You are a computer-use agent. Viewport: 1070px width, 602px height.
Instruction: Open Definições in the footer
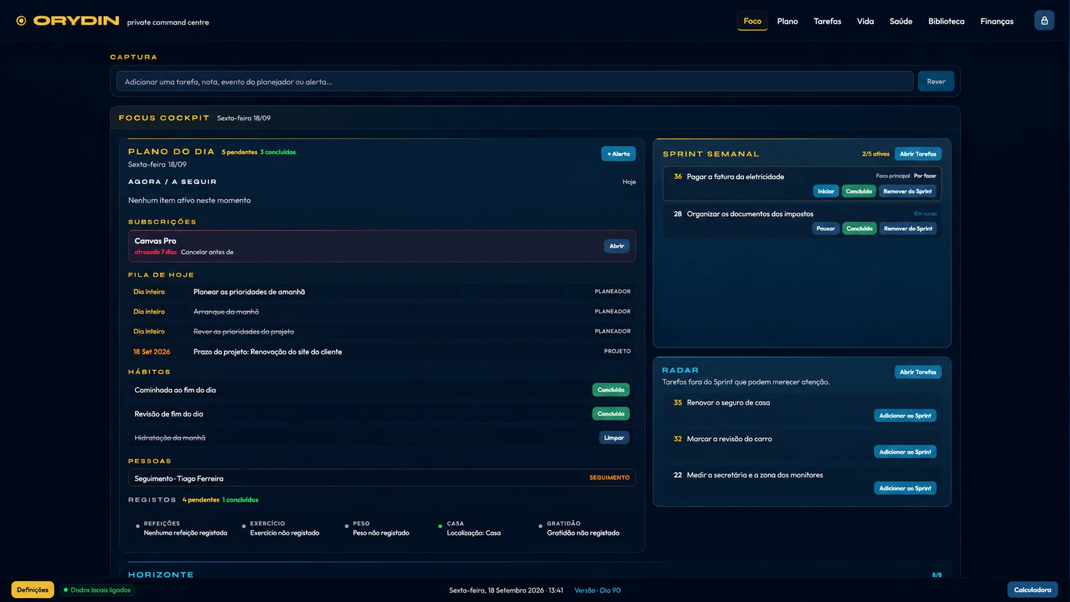point(33,590)
